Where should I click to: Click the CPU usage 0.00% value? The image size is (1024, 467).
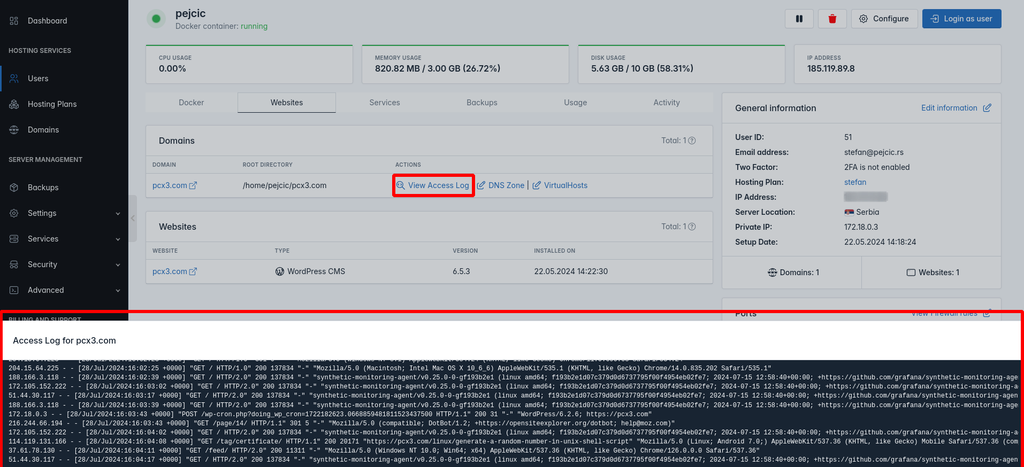tap(172, 68)
